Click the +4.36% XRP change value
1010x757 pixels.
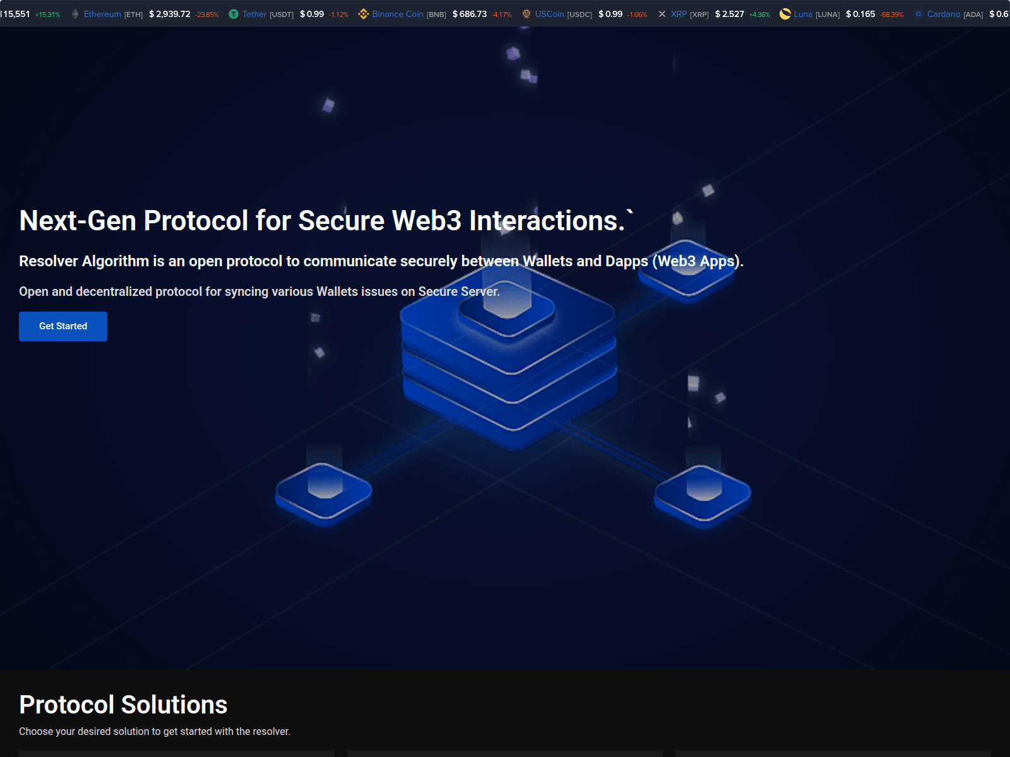(x=759, y=15)
